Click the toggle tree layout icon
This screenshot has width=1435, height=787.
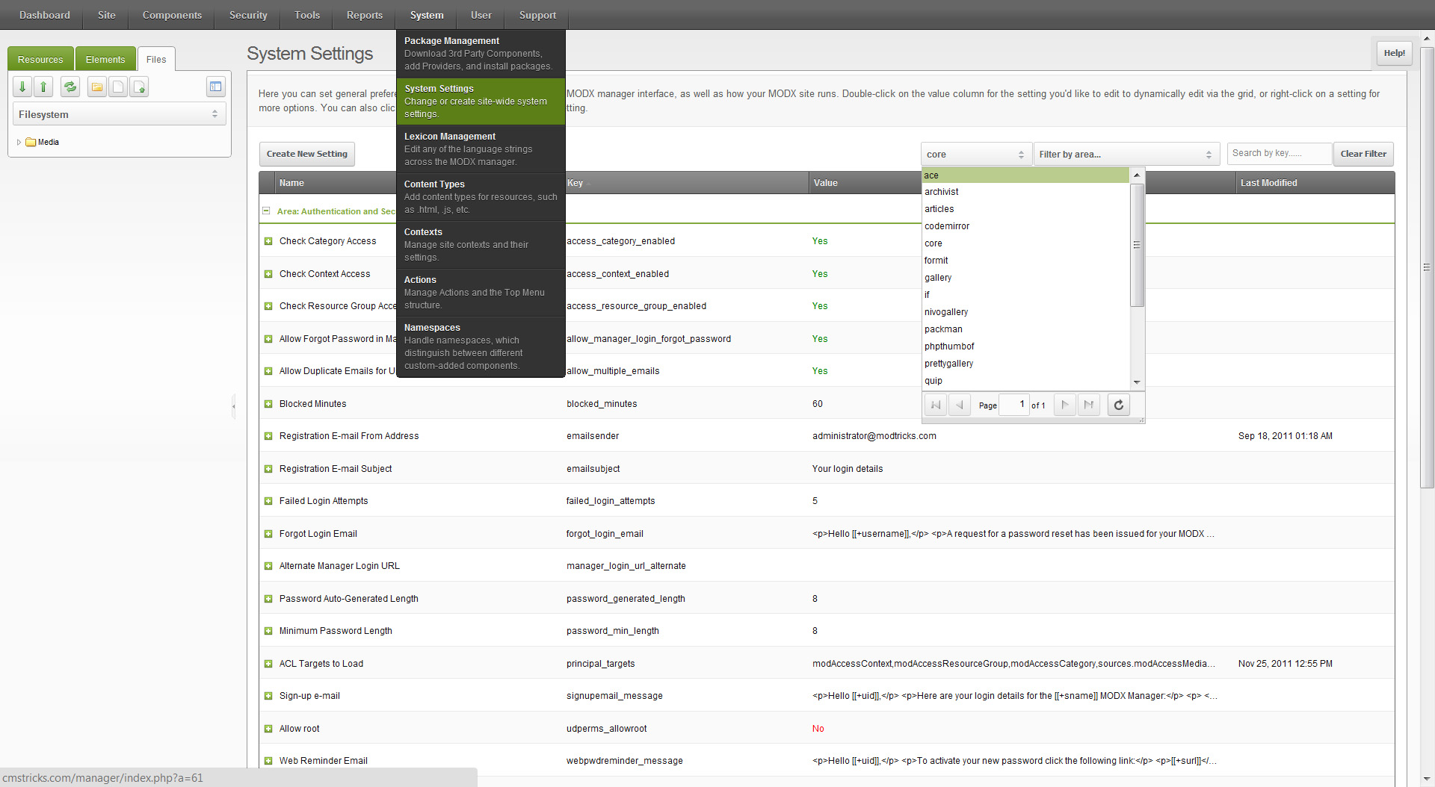point(215,87)
